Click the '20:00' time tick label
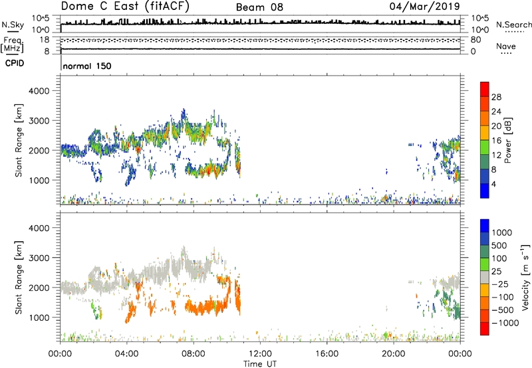The height and width of the screenshot is (368, 532). [393, 354]
